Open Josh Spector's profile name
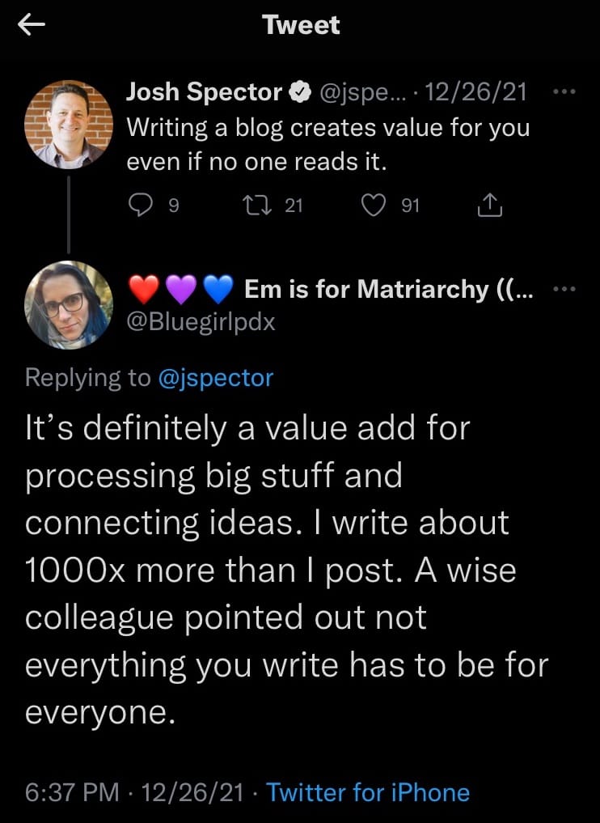Image resolution: width=600 pixels, height=823 pixels. [x=202, y=91]
